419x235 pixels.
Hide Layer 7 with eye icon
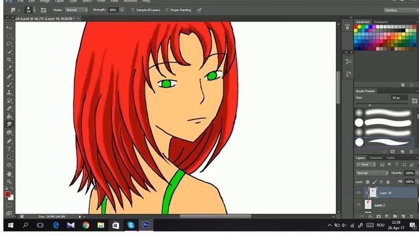point(359,204)
